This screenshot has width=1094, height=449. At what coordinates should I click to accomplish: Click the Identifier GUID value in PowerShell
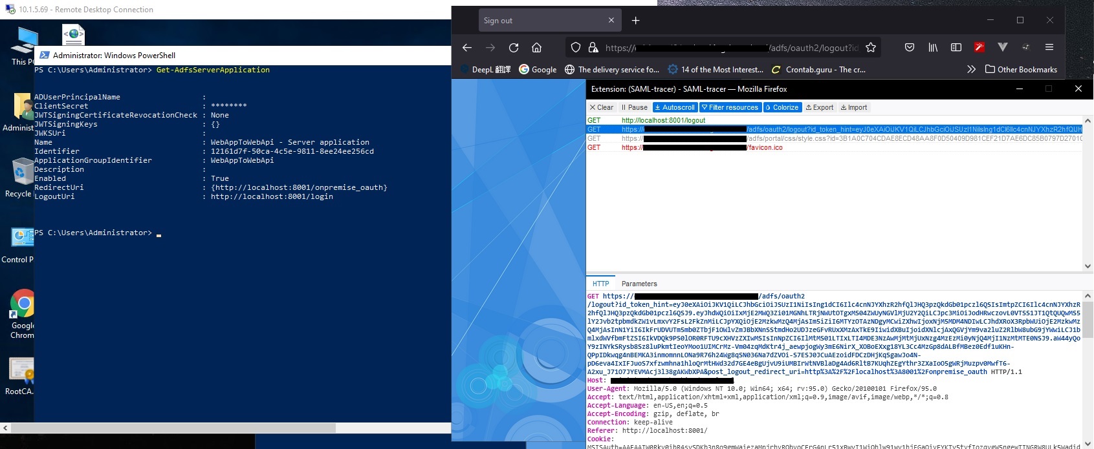[x=292, y=151]
